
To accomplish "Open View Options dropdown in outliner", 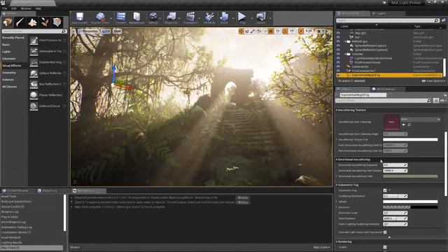I will click(x=433, y=81).
